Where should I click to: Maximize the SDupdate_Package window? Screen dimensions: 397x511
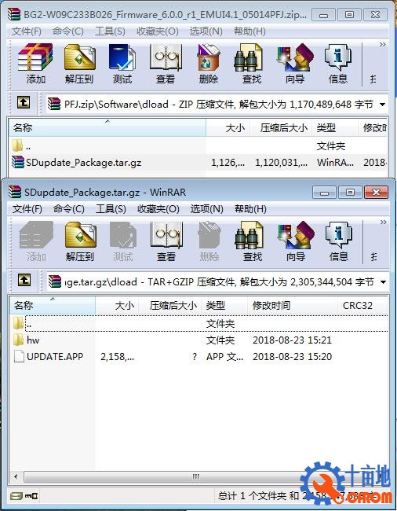[350, 193]
